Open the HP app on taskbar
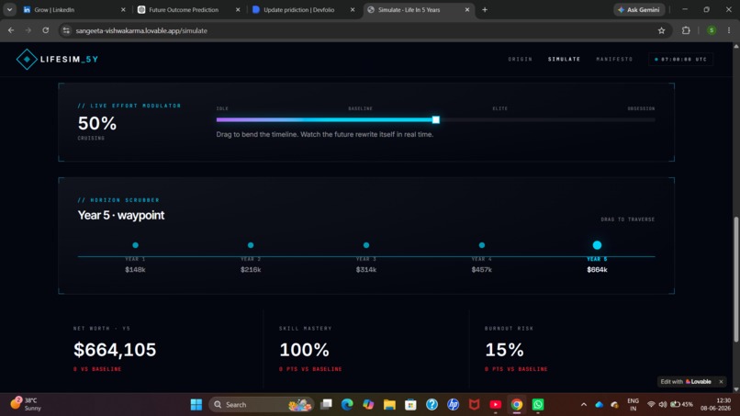740x416 pixels. click(453, 405)
